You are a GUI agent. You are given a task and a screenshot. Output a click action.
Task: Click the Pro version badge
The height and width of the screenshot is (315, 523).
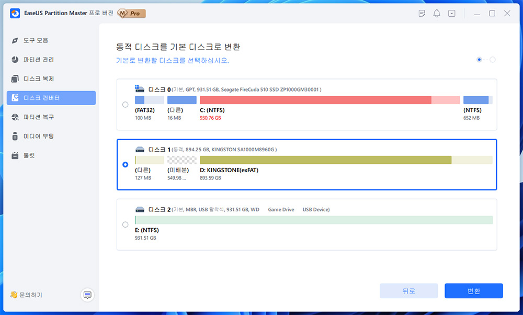[132, 14]
